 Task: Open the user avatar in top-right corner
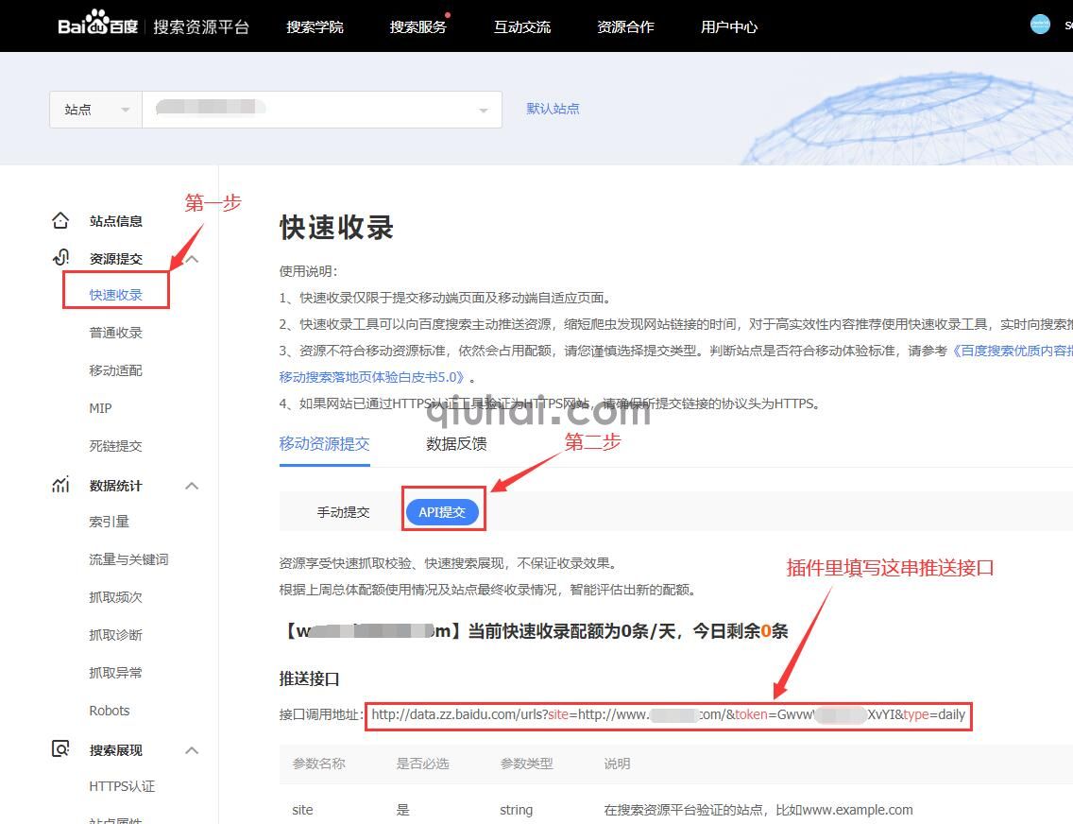pos(1038,24)
